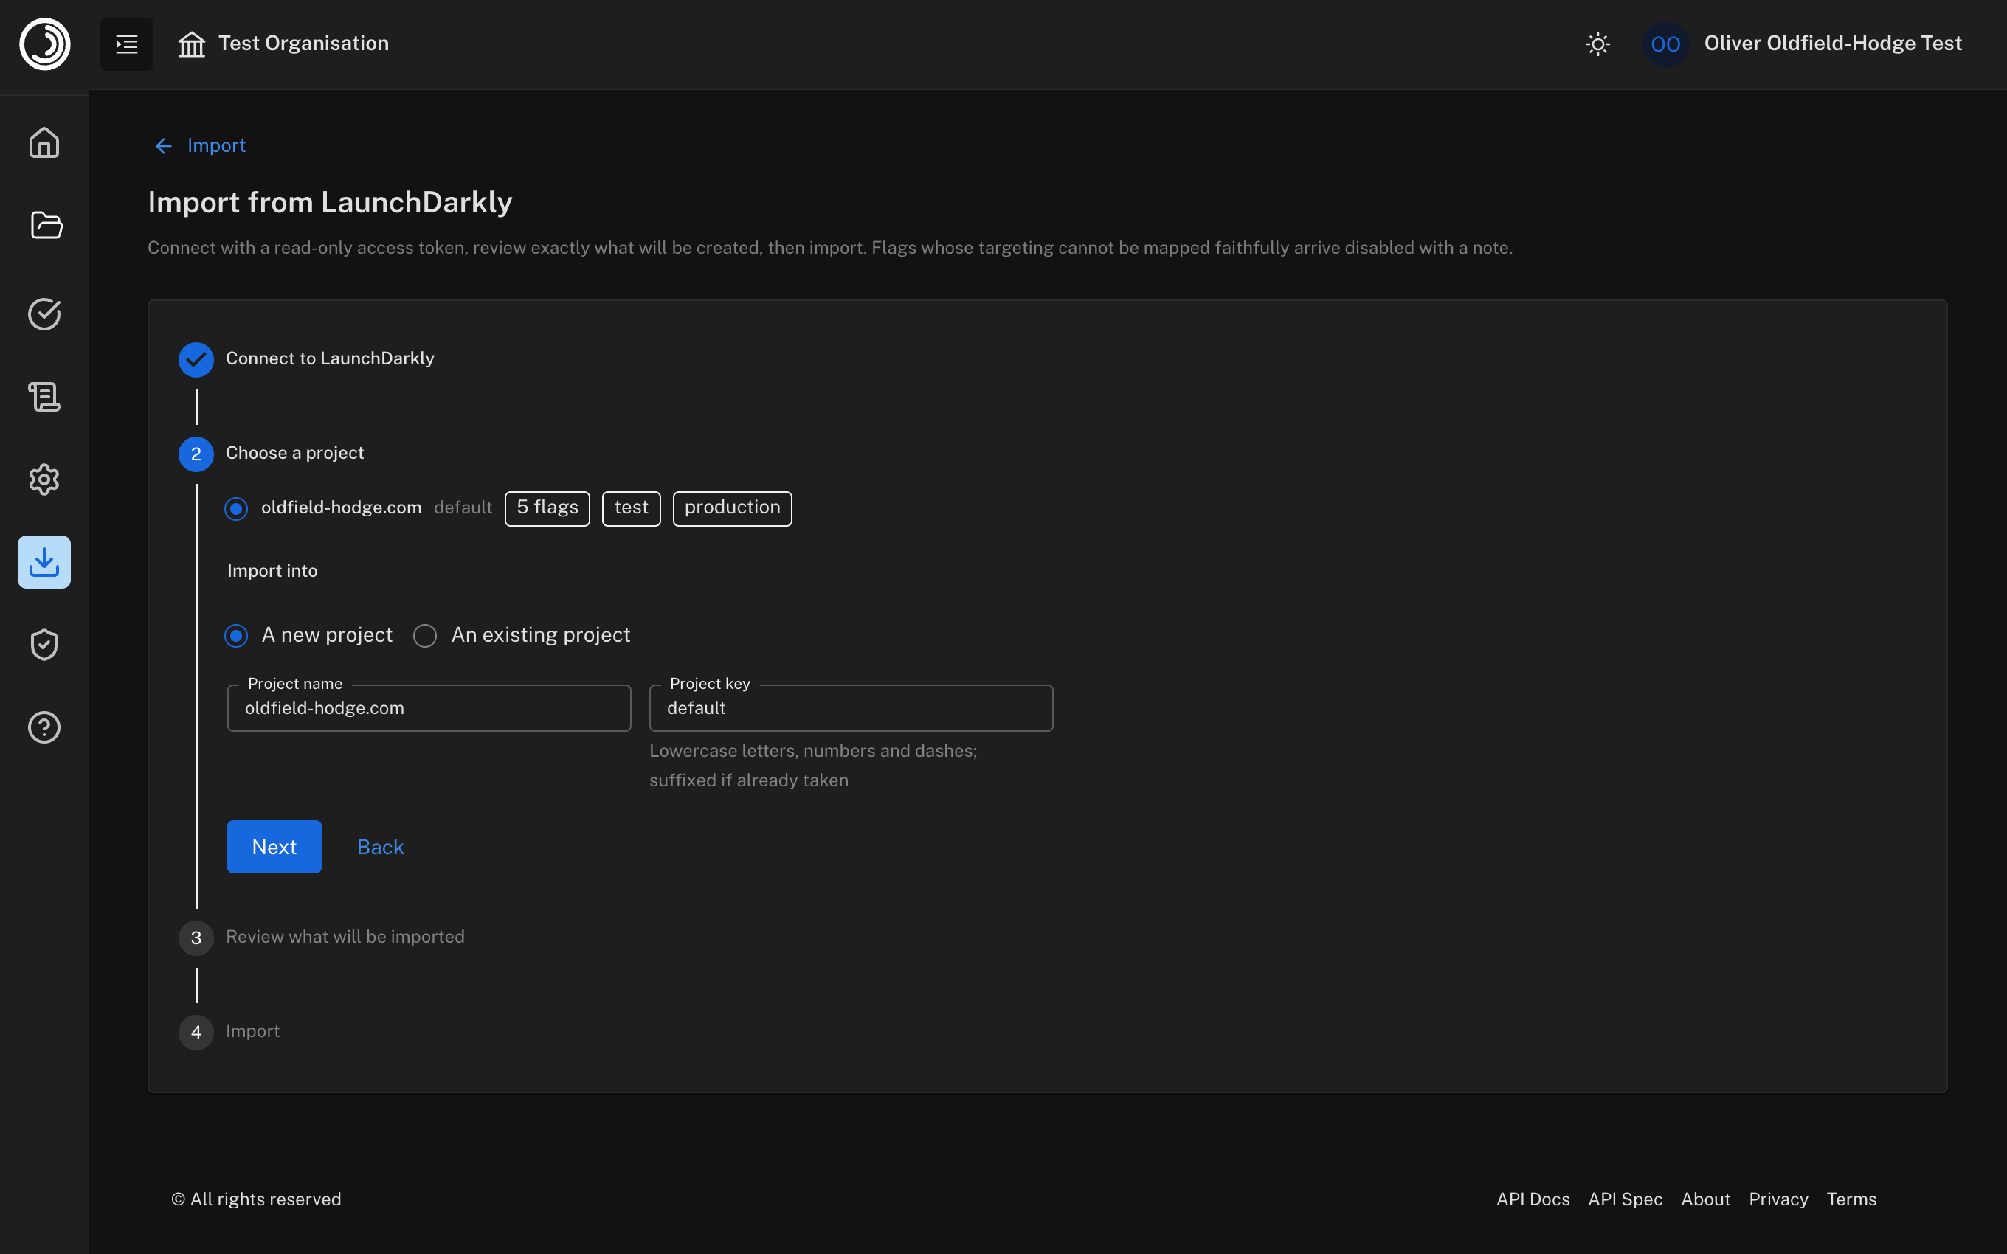This screenshot has width=2007, height=1254.
Task: Open the API Spec footer link
Action: tap(1625, 1199)
